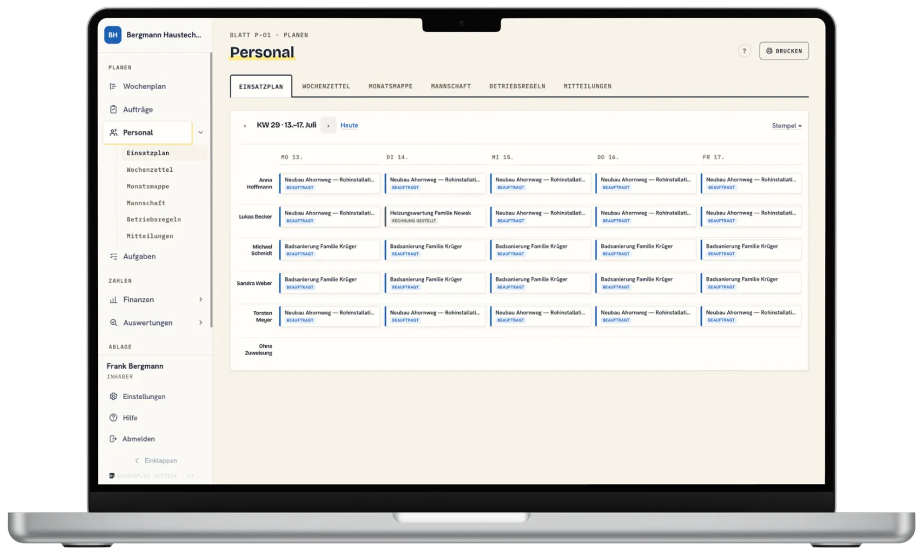Go to previous week with left arrow
The image size is (923, 554).
[x=245, y=126]
